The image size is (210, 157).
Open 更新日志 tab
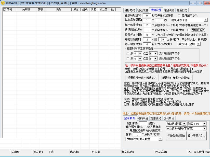(182, 10)
